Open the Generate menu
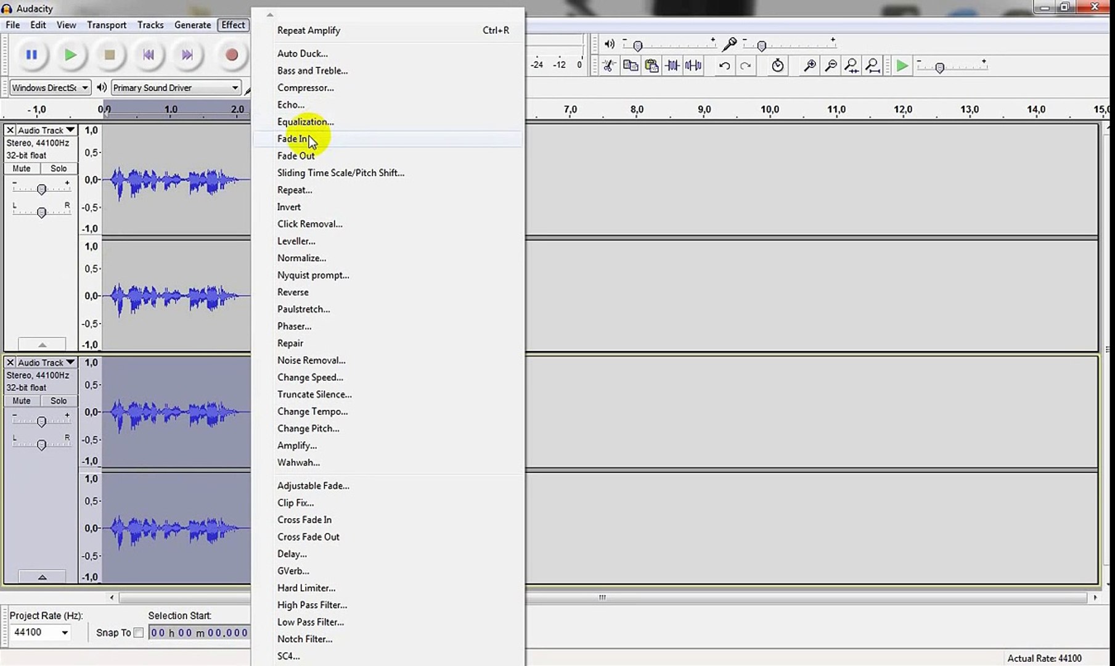This screenshot has width=1115, height=666. coord(193,25)
